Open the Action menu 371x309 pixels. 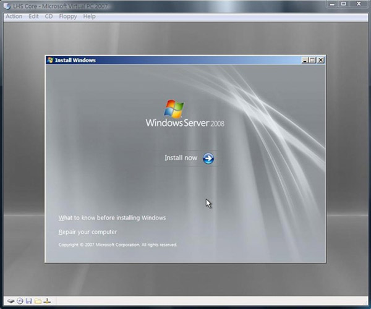pos(14,16)
